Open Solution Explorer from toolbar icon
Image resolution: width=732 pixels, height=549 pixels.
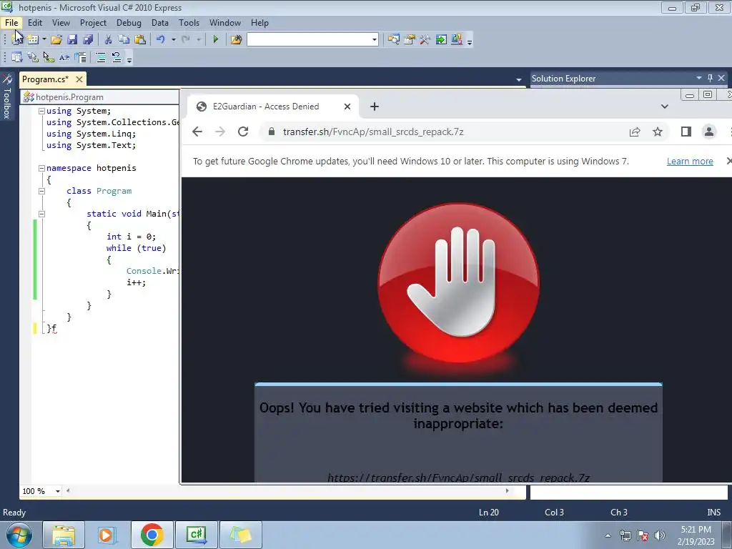(394, 40)
